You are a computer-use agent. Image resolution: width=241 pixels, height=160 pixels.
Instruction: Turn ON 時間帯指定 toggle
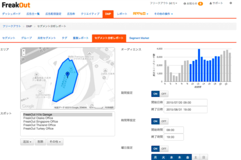[x=155, y=121]
